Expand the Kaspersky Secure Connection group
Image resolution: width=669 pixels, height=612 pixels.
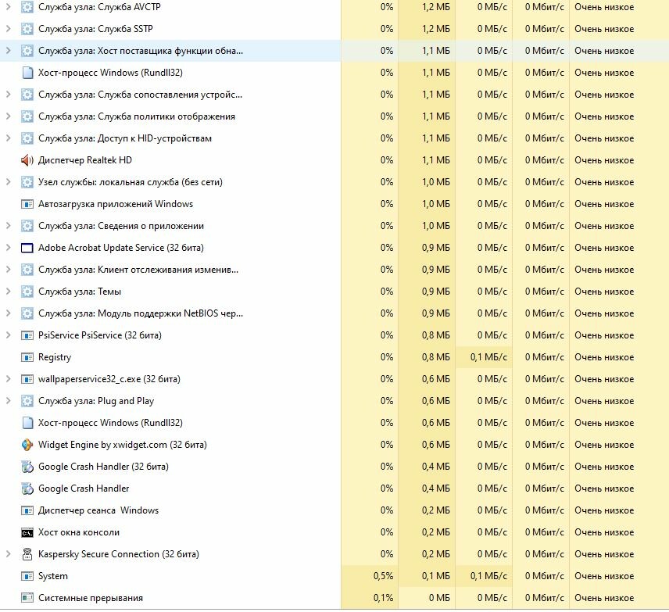tap(8, 553)
